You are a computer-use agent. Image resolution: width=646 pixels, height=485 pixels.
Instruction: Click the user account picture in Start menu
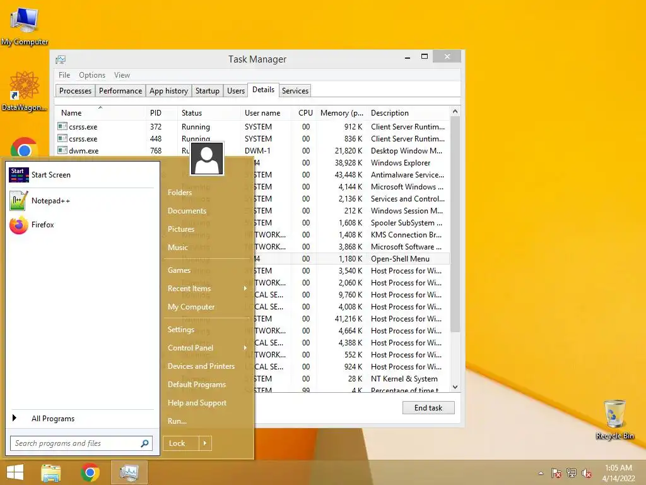coord(207,159)
